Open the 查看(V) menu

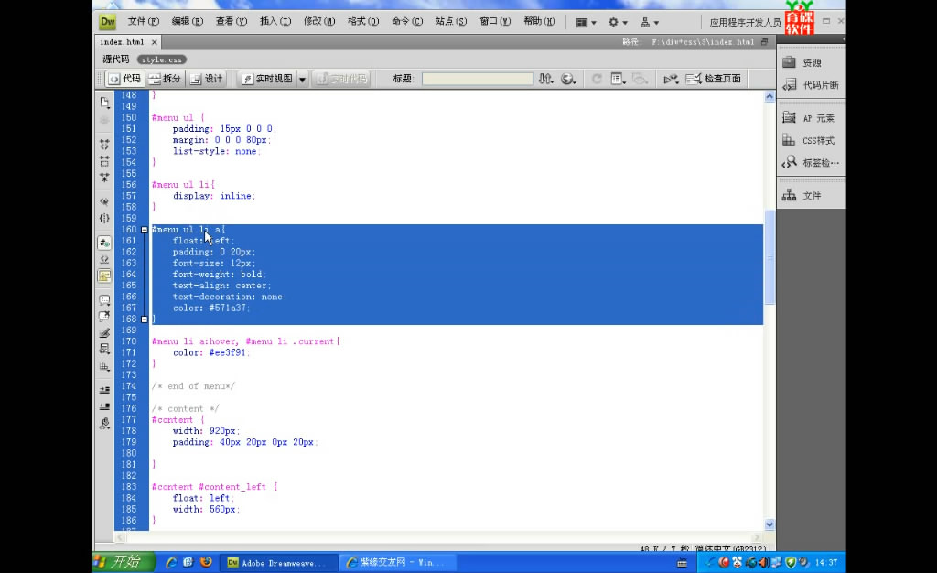pyautogui.click(x=232, y=21)
